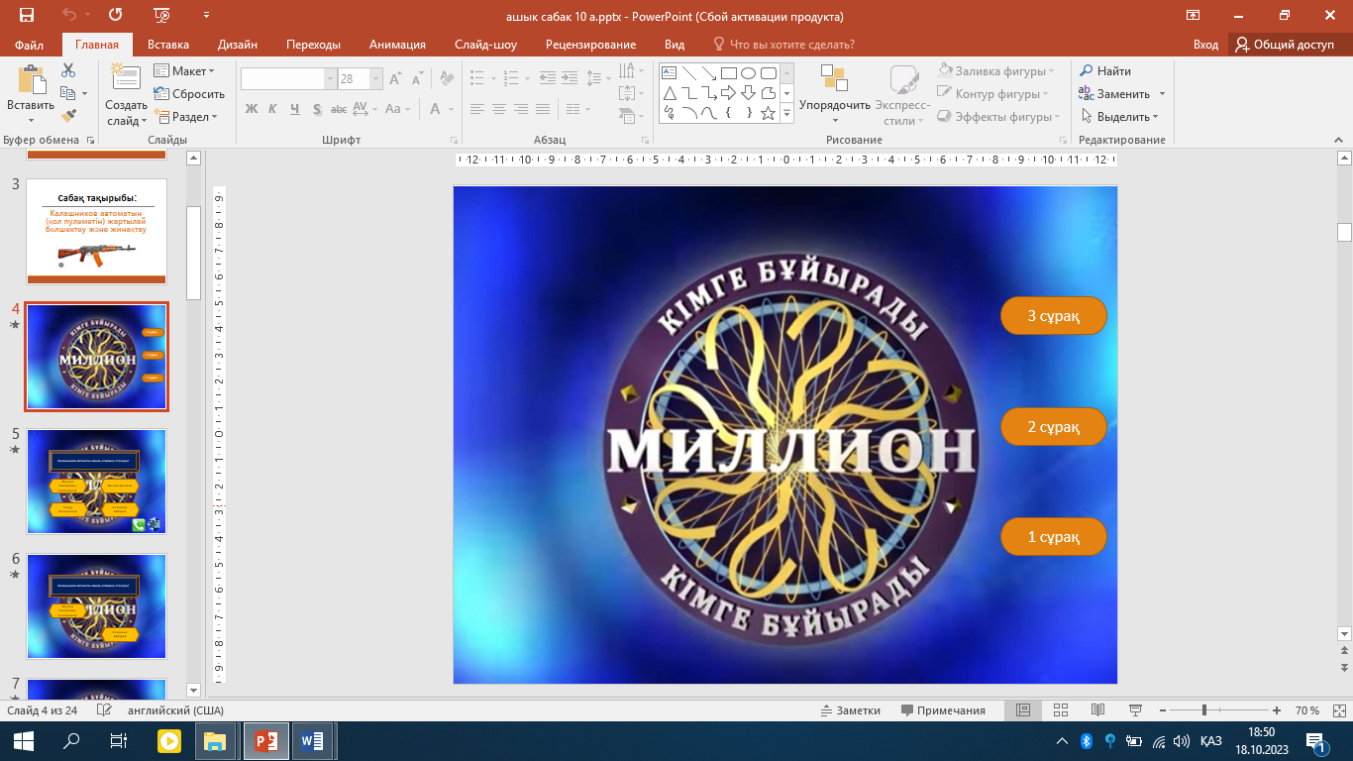Click the Start From Beginning icon in quick access toolbar

coord(159,15)
